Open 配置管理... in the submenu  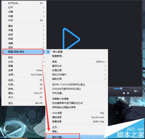click(x=77, y=56)
